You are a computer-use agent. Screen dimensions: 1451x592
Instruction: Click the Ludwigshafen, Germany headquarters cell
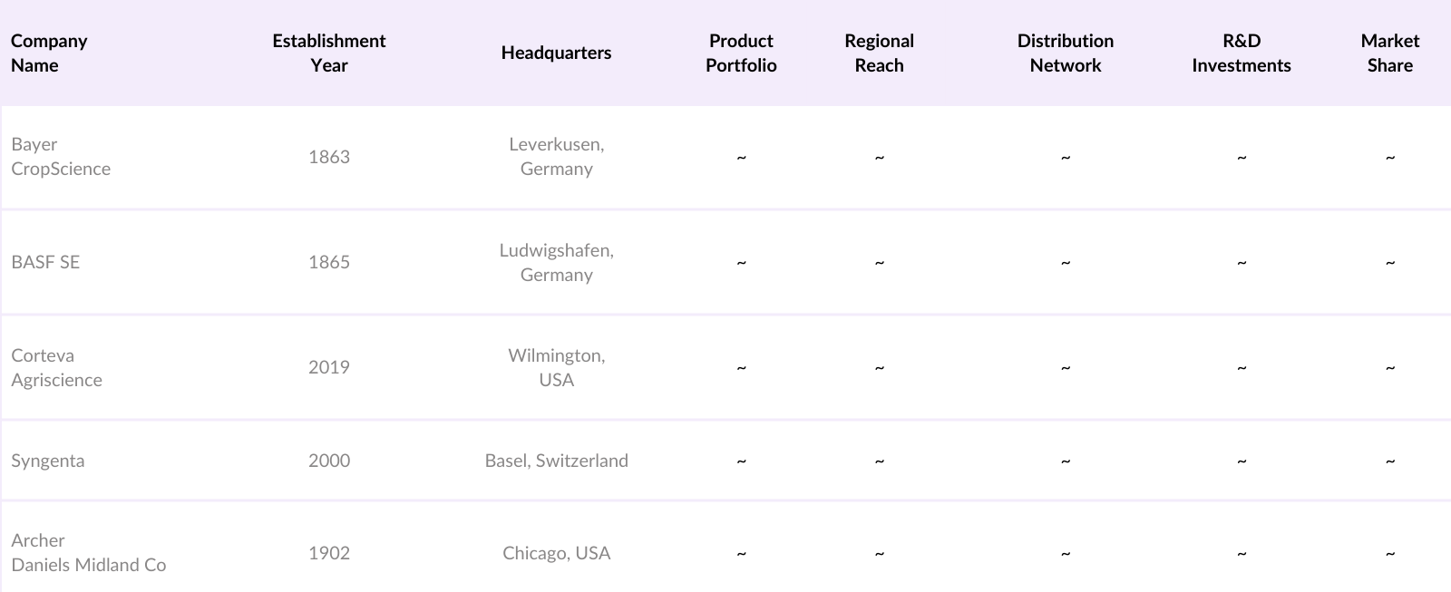(556, 262)
